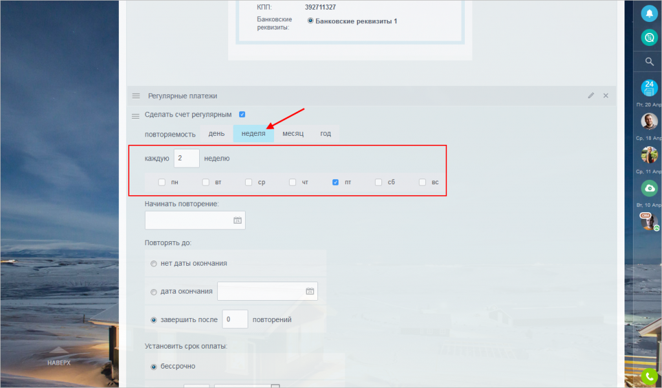Open the chat with the woman avatar
Screen dimensions: 662x388
click(x=649, y=155)
